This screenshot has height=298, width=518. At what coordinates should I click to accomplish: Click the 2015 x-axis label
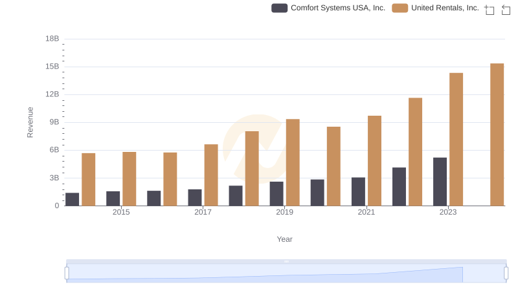(x=121, y=212)
